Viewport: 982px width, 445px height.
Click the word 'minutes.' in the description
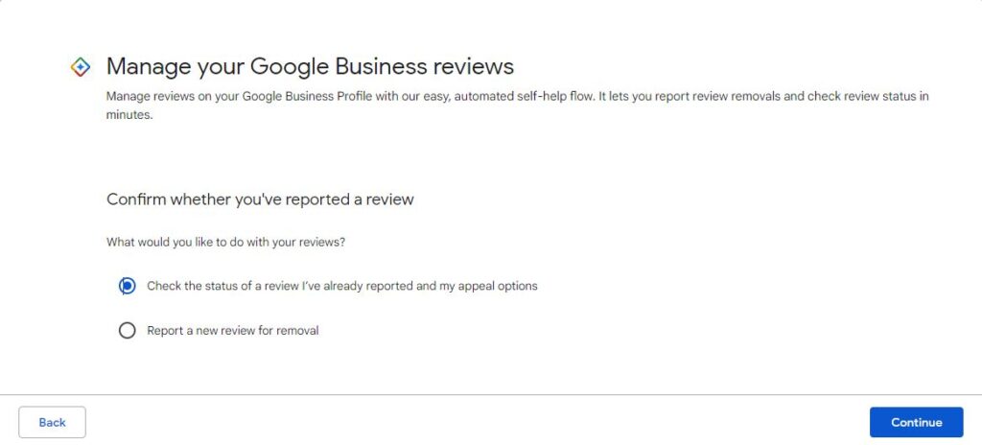(129, 115)
